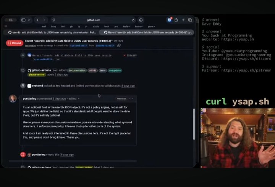Switch to 'userdb: add birthDate field' dylanmtaylor tab
The width and height of the screenshot is (275, 187).
pos(52,32)
